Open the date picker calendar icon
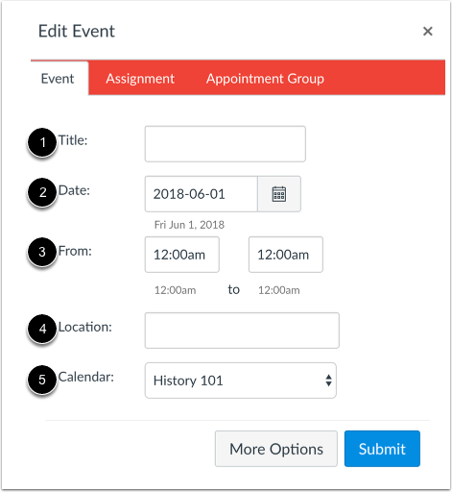Image resolution: width=452 pixels, height=492 pixels. click(x=279, y=194)
